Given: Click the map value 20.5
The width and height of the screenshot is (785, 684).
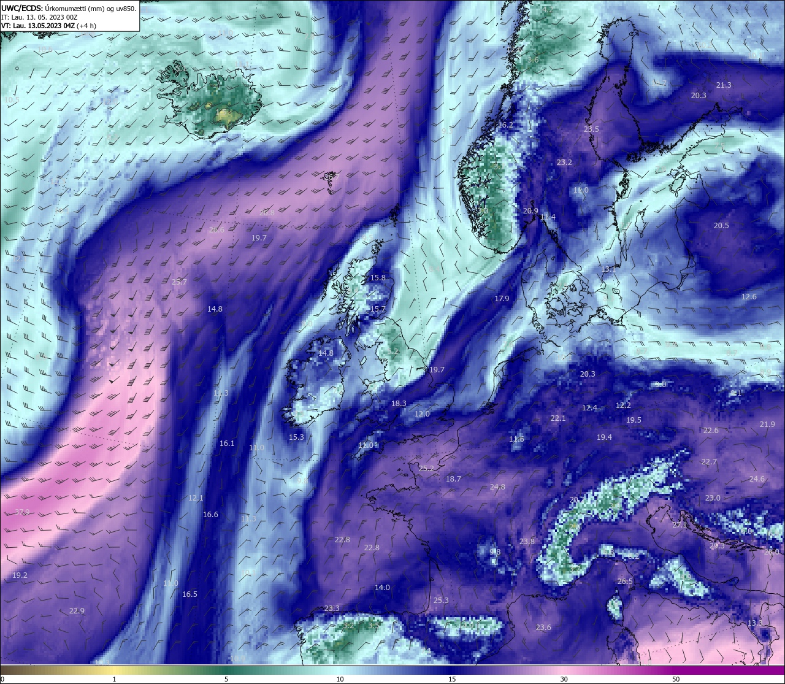Looking at the screenshot, I should 721,226.
